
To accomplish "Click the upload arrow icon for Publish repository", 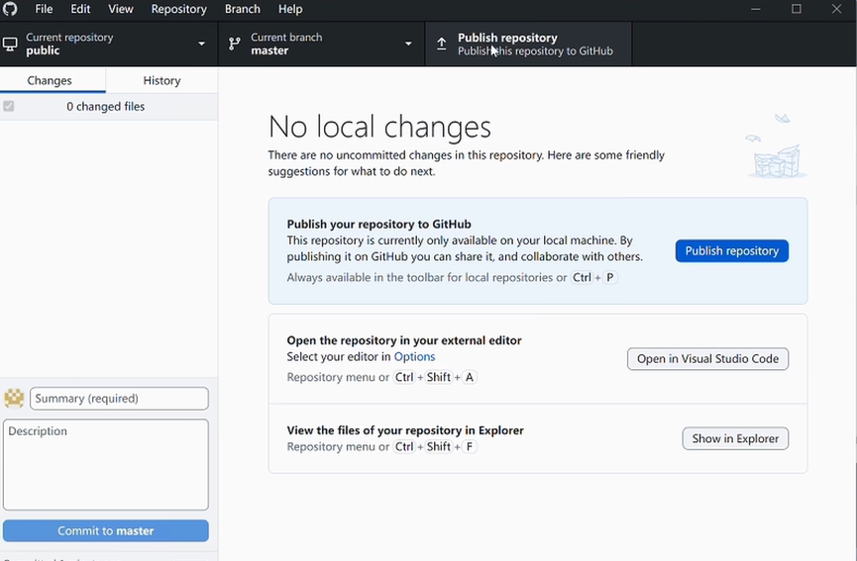I will click(x=442, y=44).
